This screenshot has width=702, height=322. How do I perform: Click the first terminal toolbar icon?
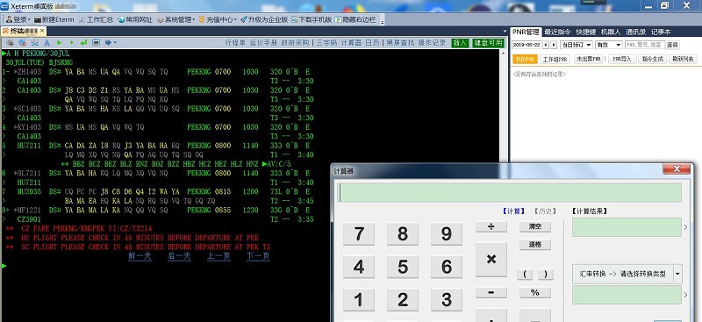coord(10,42)
